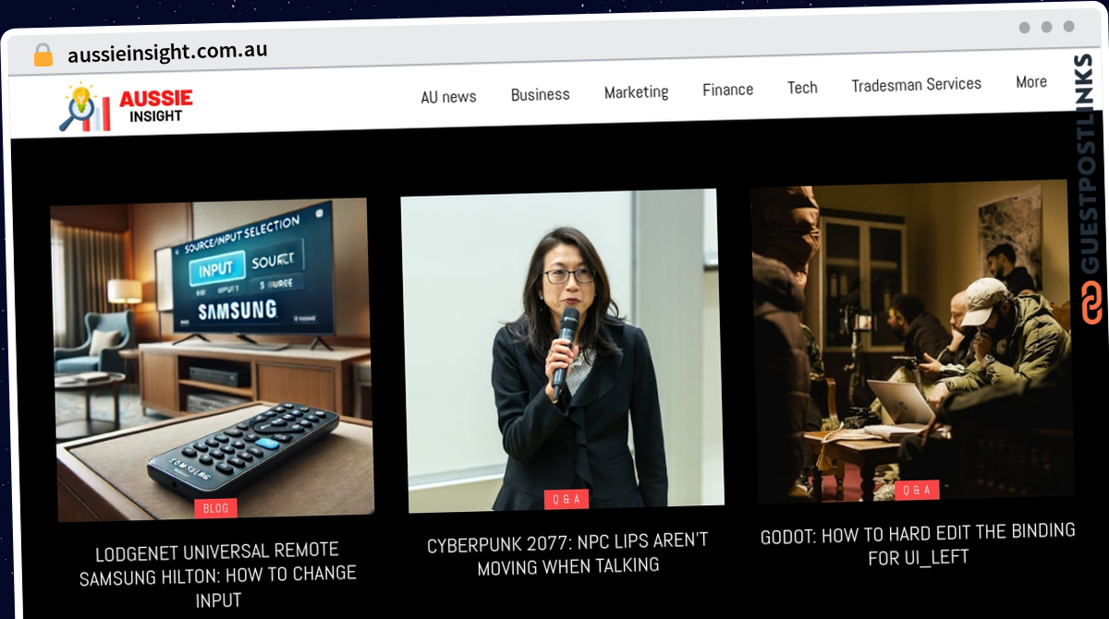Click the Q & A tag on Godot article
1109x619 pixels.
(917, 491)
